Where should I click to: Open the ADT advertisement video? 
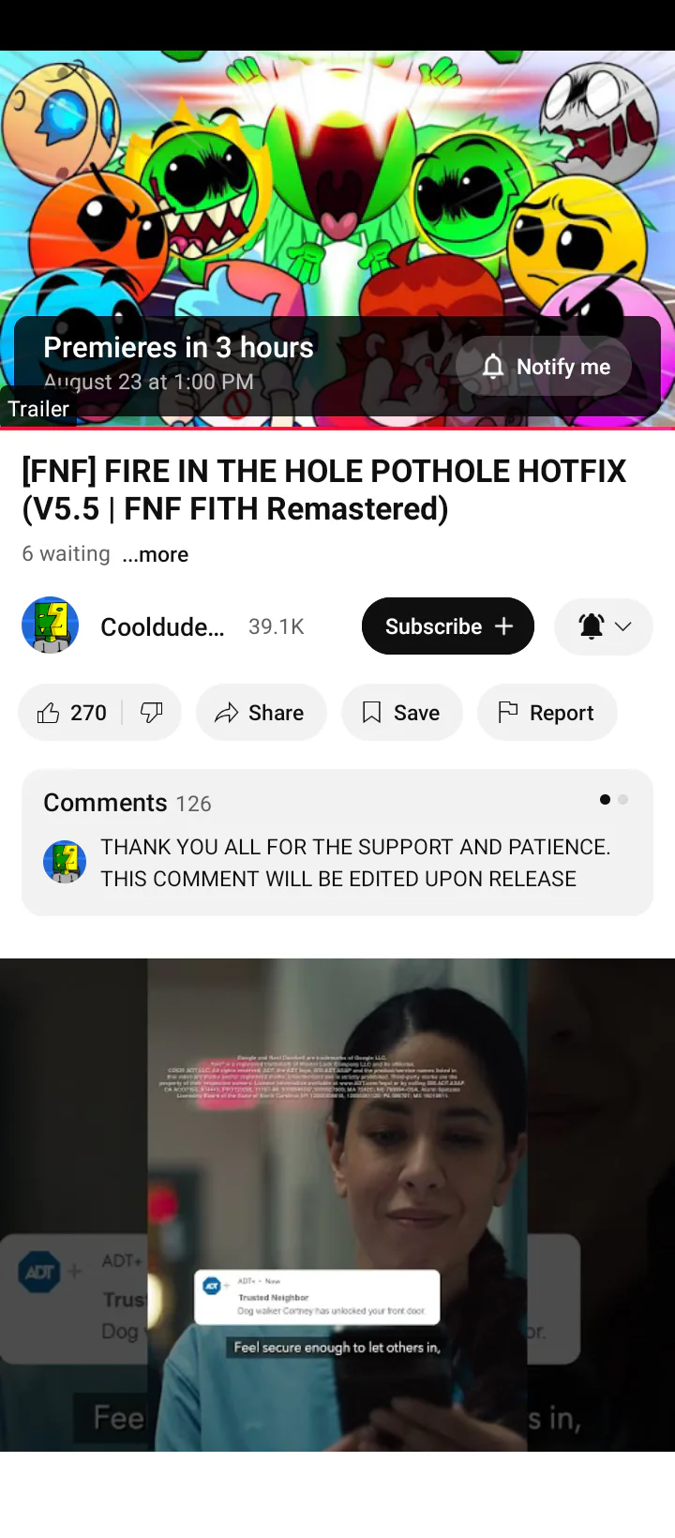point(337,1204)
